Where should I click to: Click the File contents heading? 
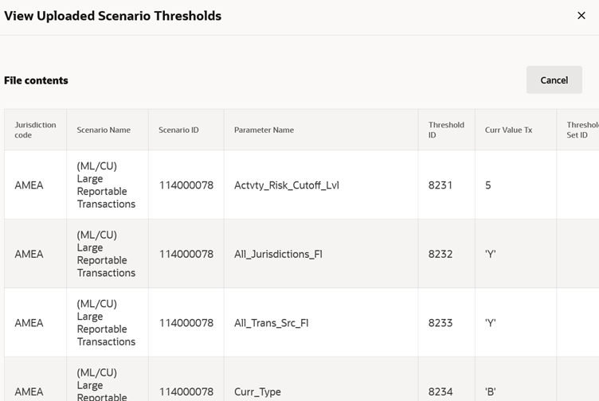[36, 80]
